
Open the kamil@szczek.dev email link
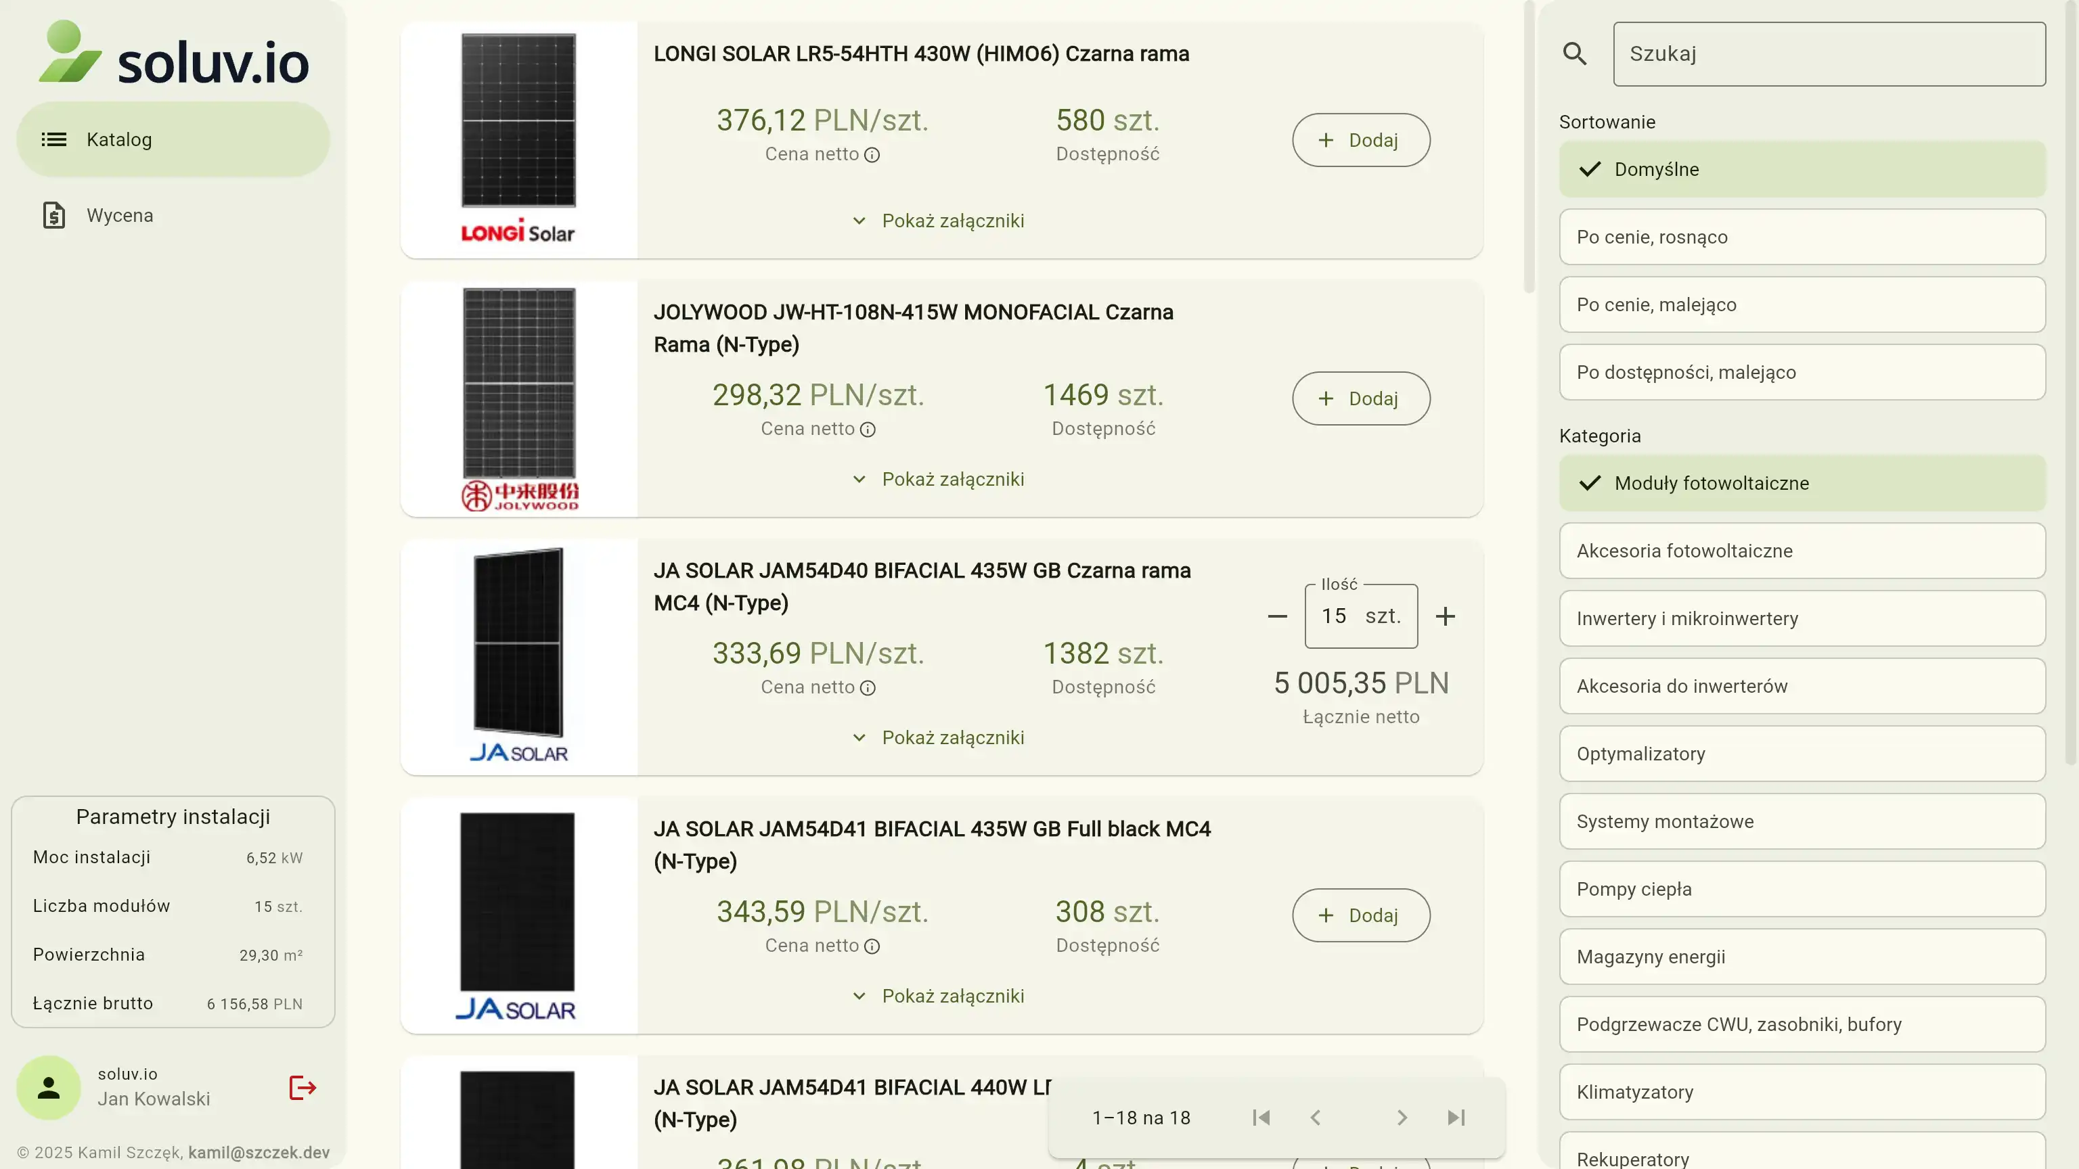point(259,1153)
